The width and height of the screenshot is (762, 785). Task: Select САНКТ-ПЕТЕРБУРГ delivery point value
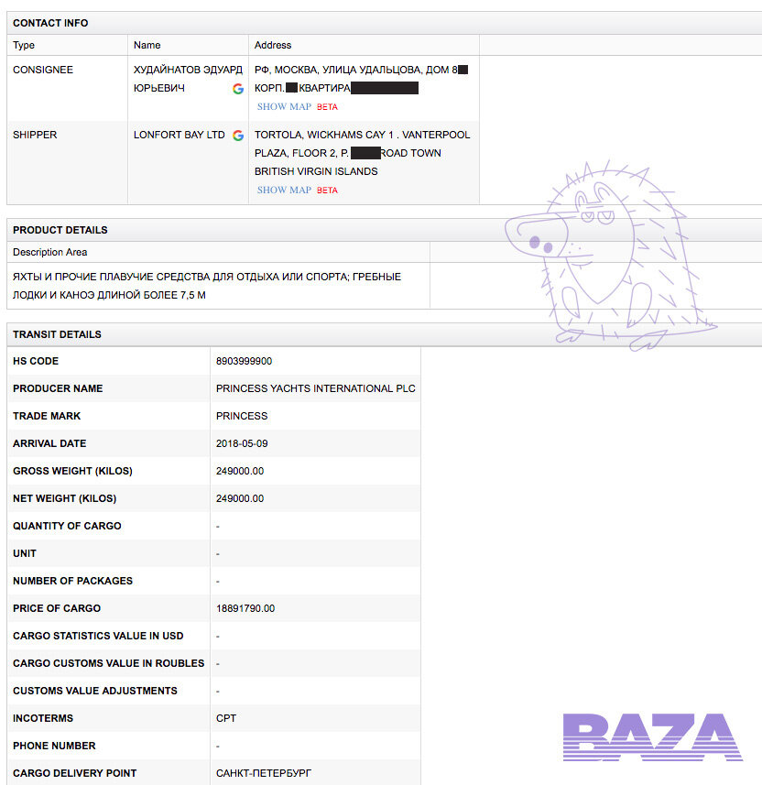click(264, 773)
